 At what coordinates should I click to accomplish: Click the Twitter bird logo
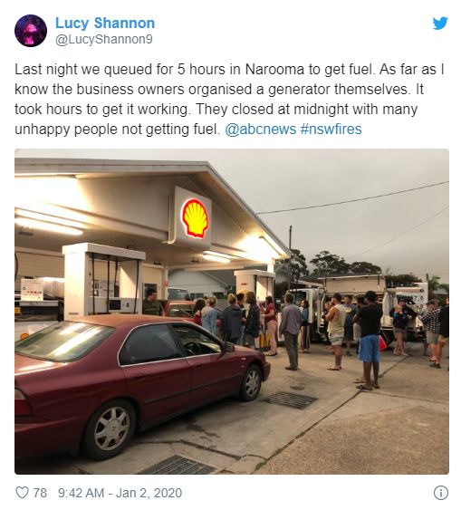tap(440, 23)
